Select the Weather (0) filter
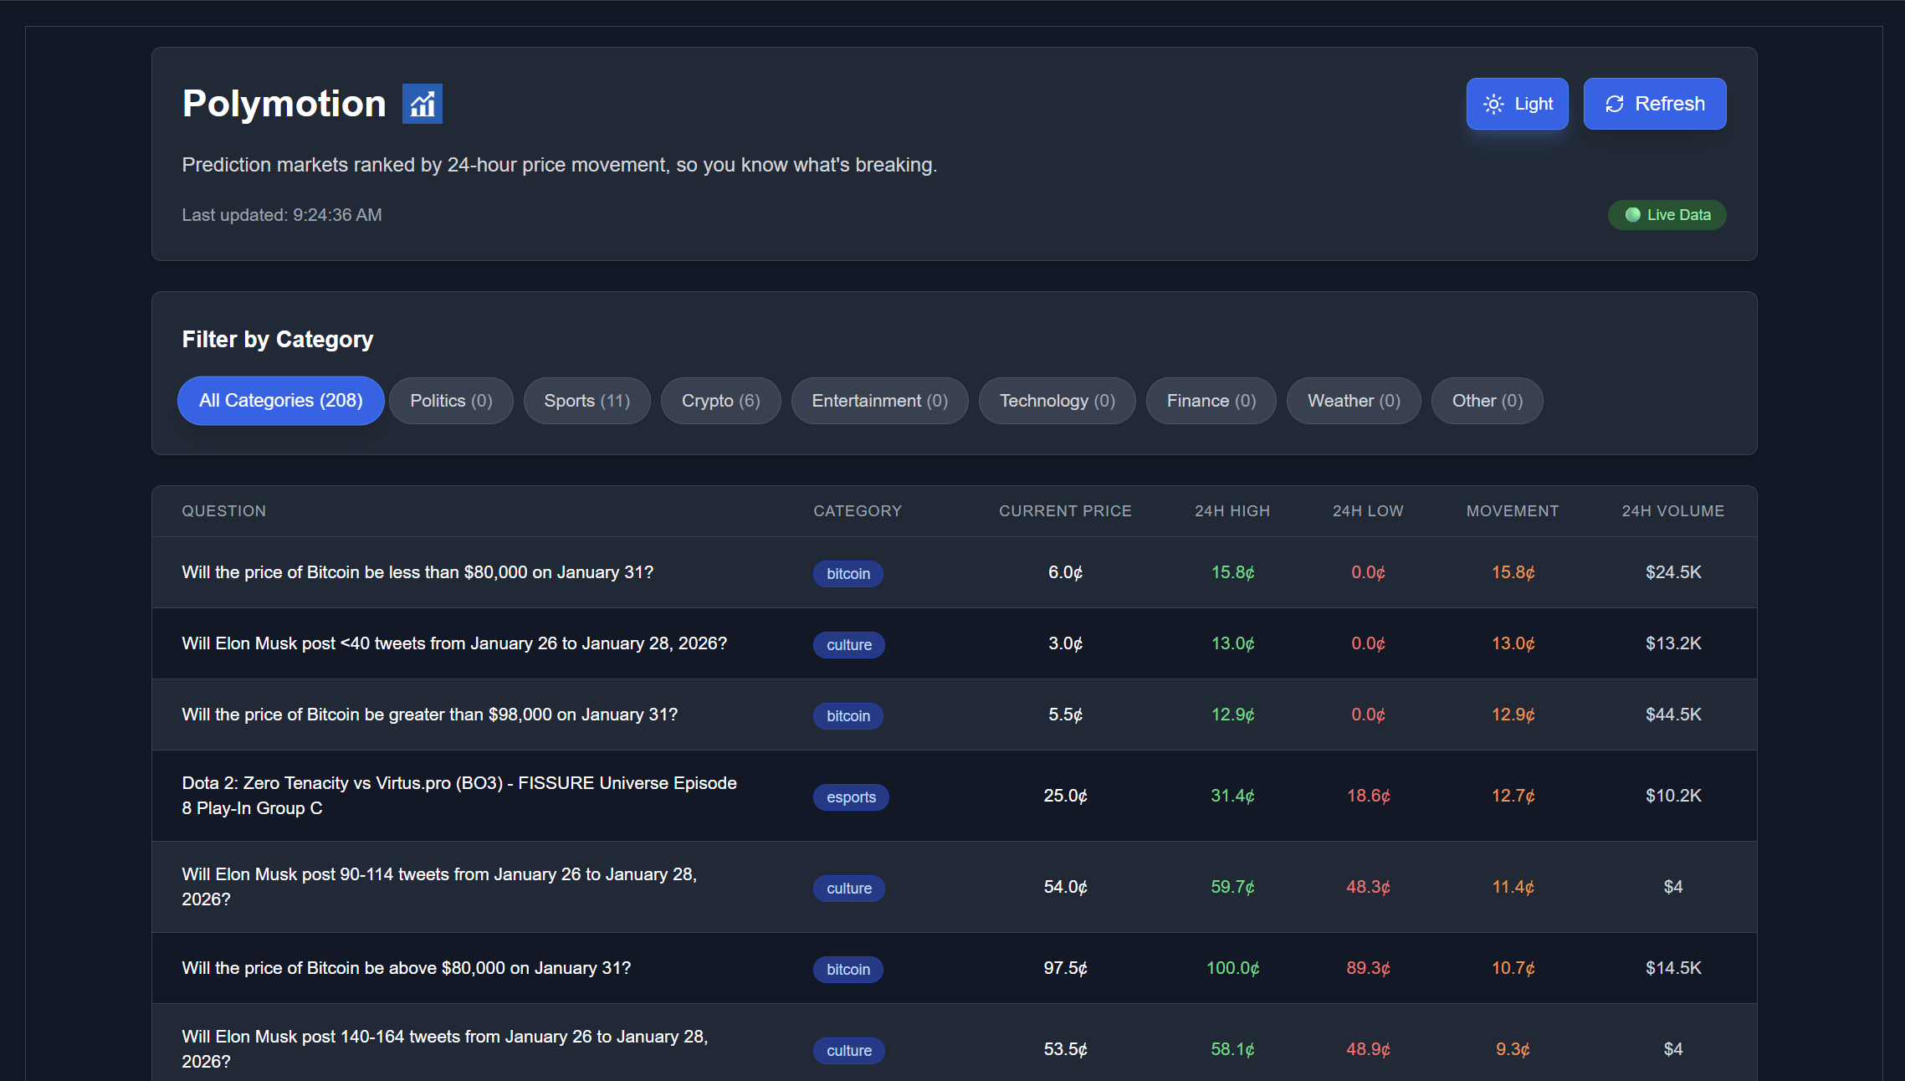 click(x=1353, y=401)
